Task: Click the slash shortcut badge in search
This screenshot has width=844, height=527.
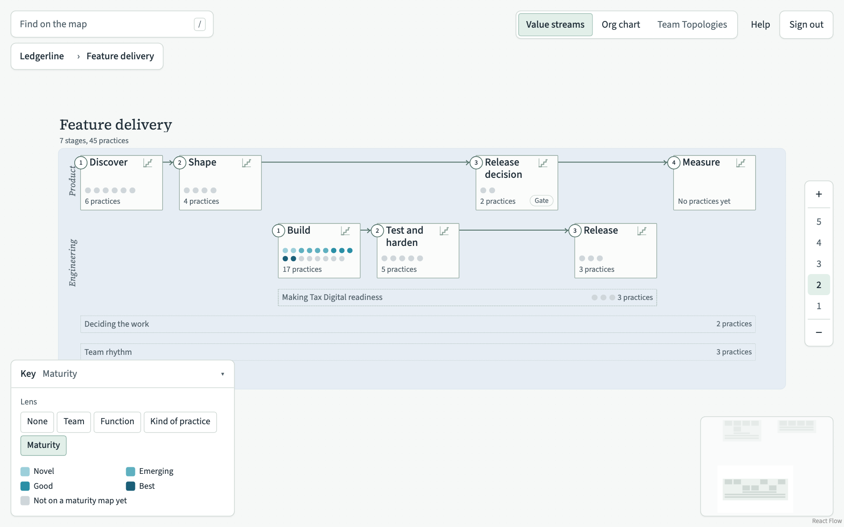Action: pos(200,24)
